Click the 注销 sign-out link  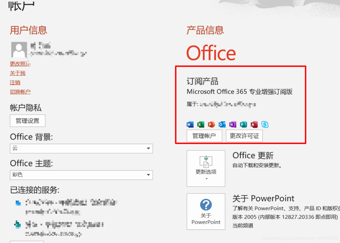point(15,82)
